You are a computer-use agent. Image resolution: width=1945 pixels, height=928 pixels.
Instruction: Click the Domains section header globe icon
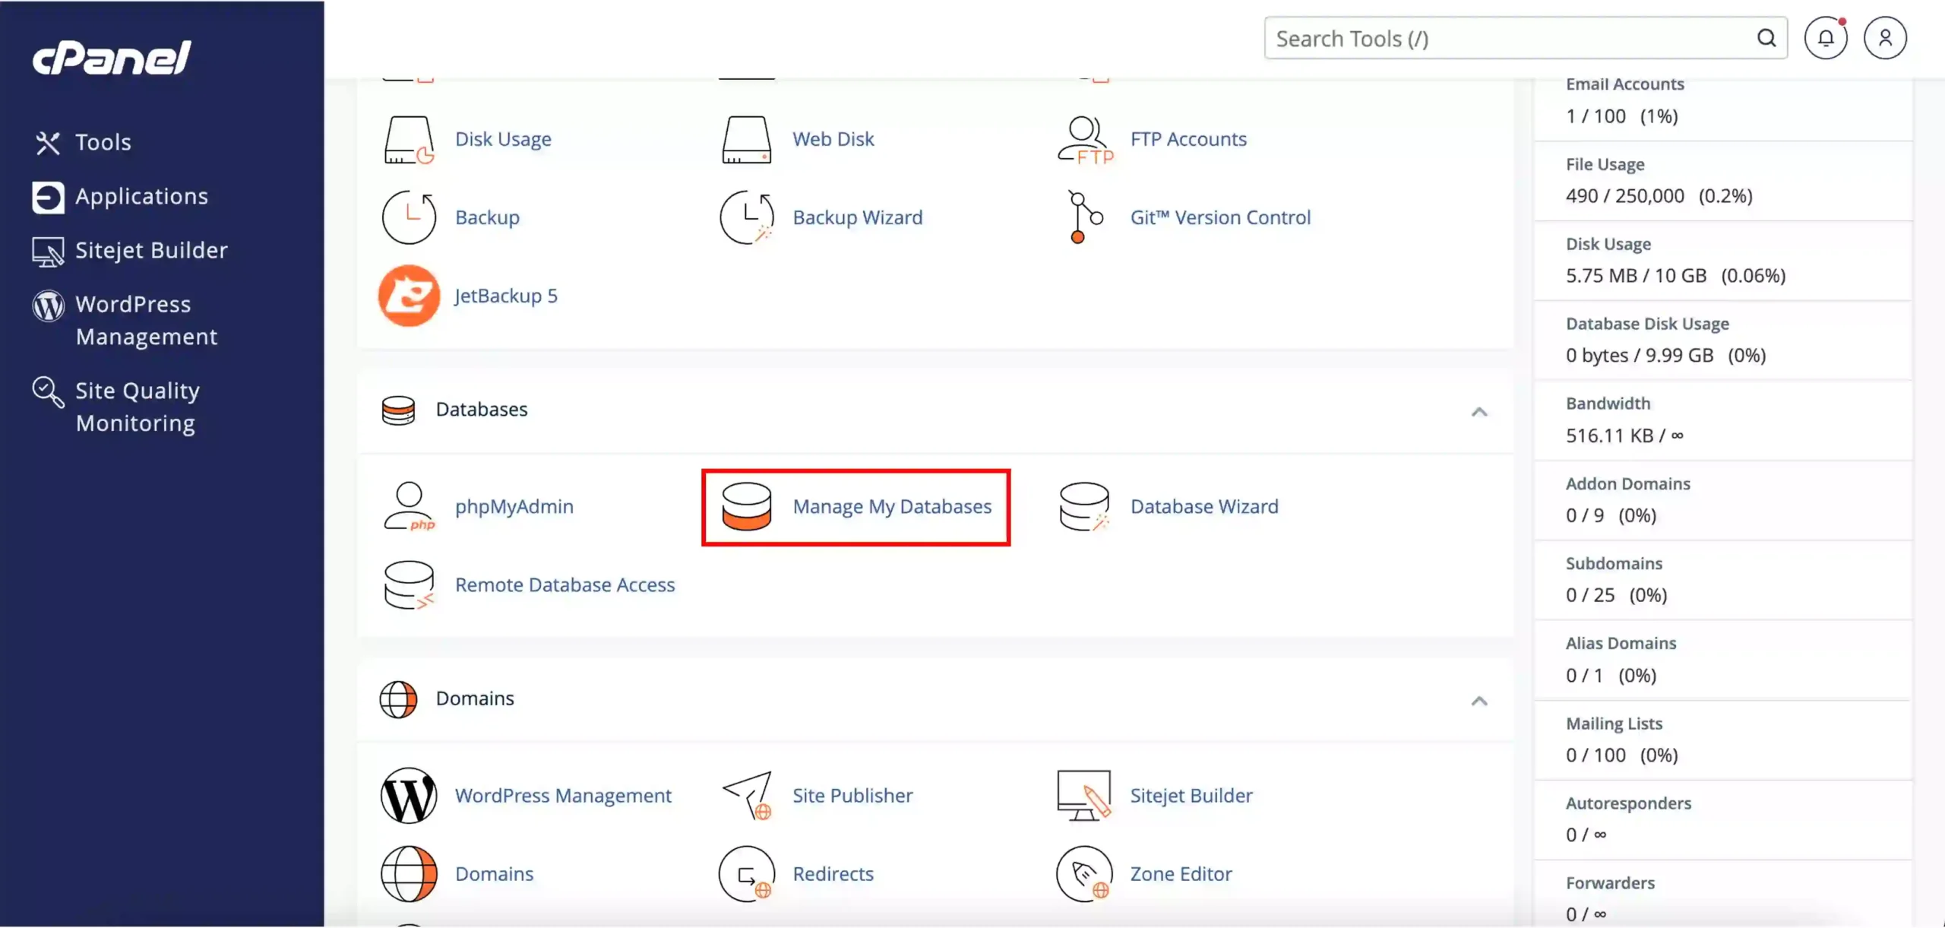coord(398,699)
